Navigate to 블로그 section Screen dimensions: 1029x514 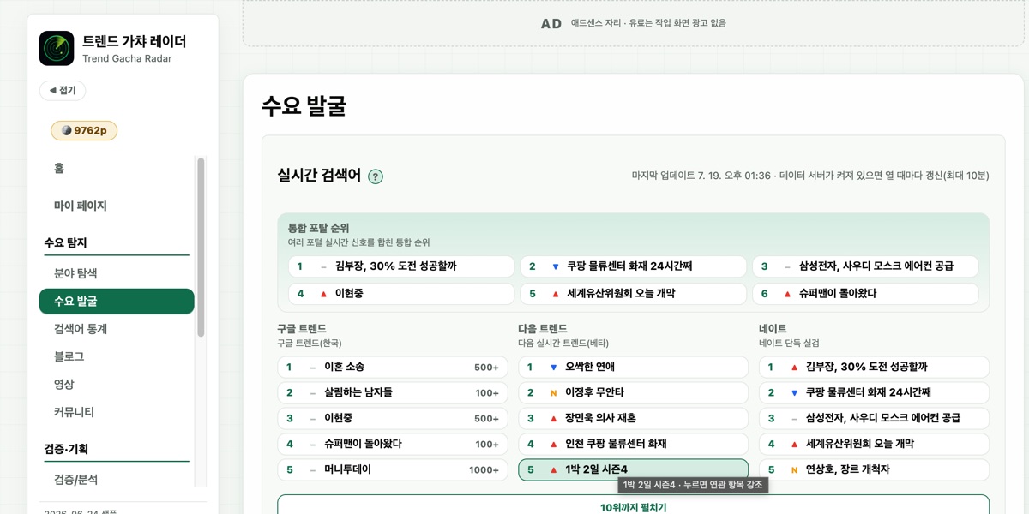(x=117, y=356)
